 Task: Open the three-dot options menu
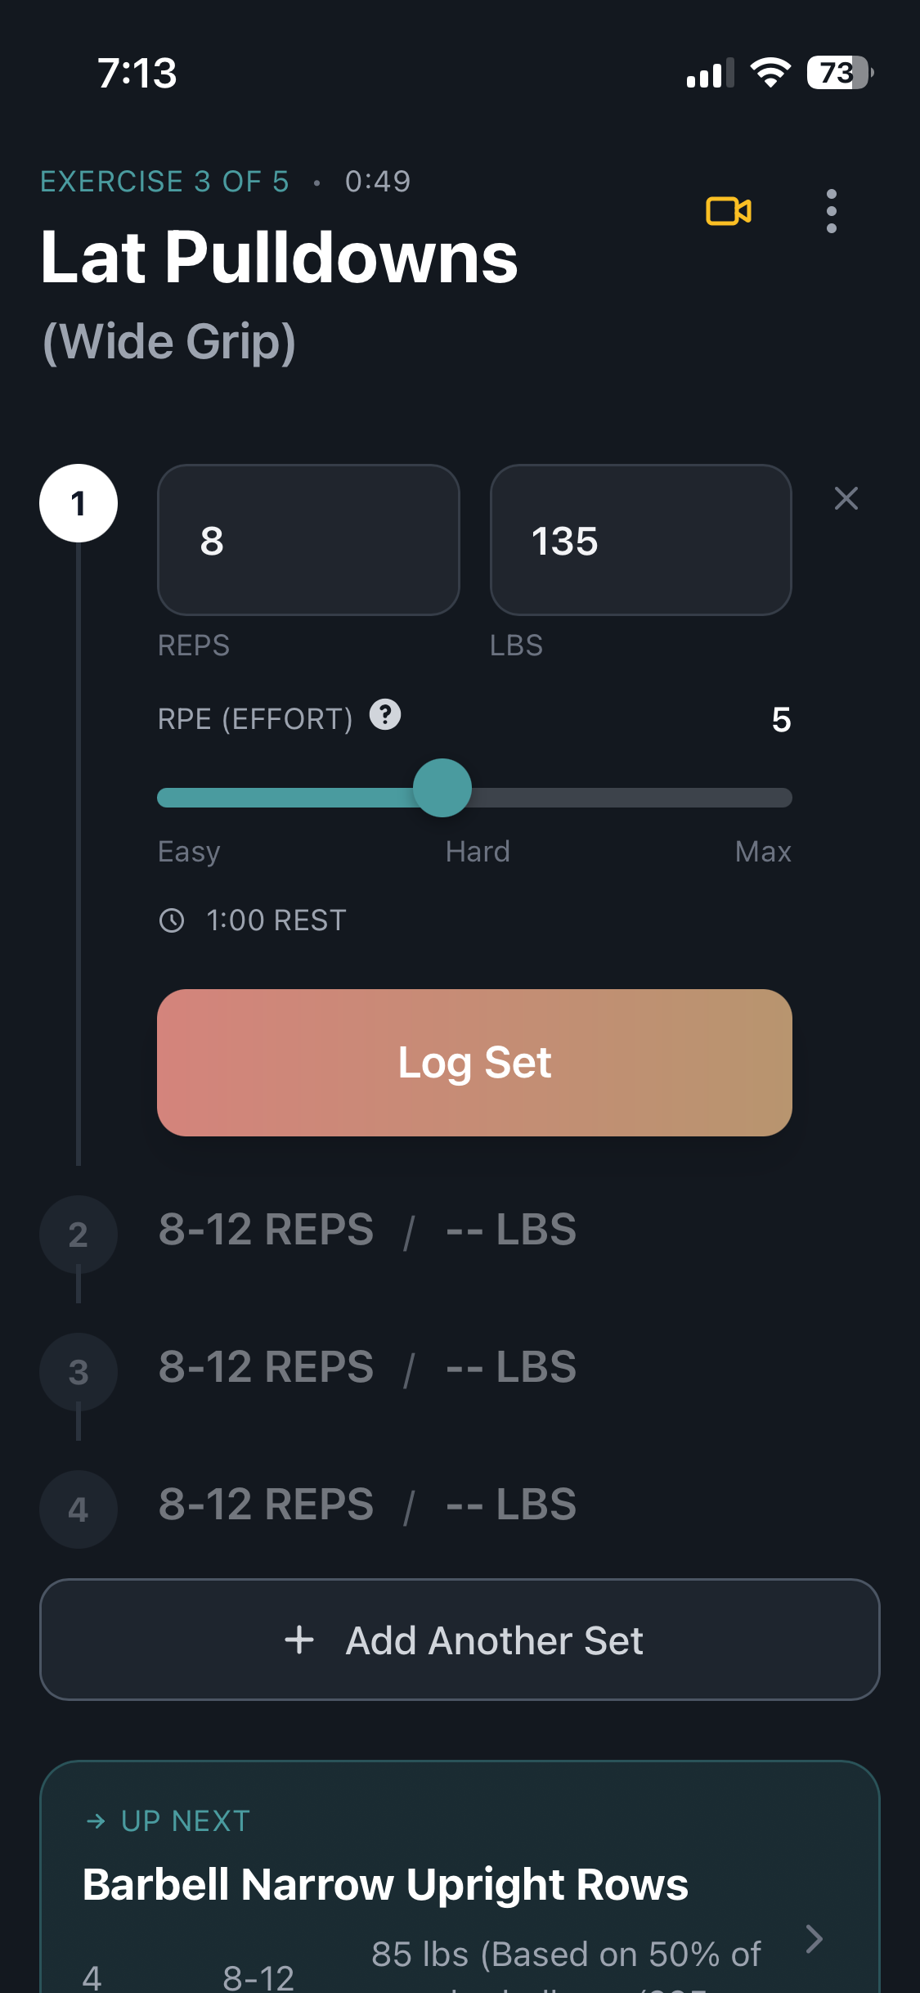[831, 212]
